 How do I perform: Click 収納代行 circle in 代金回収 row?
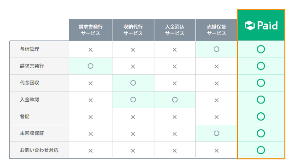tap(133, 83)
